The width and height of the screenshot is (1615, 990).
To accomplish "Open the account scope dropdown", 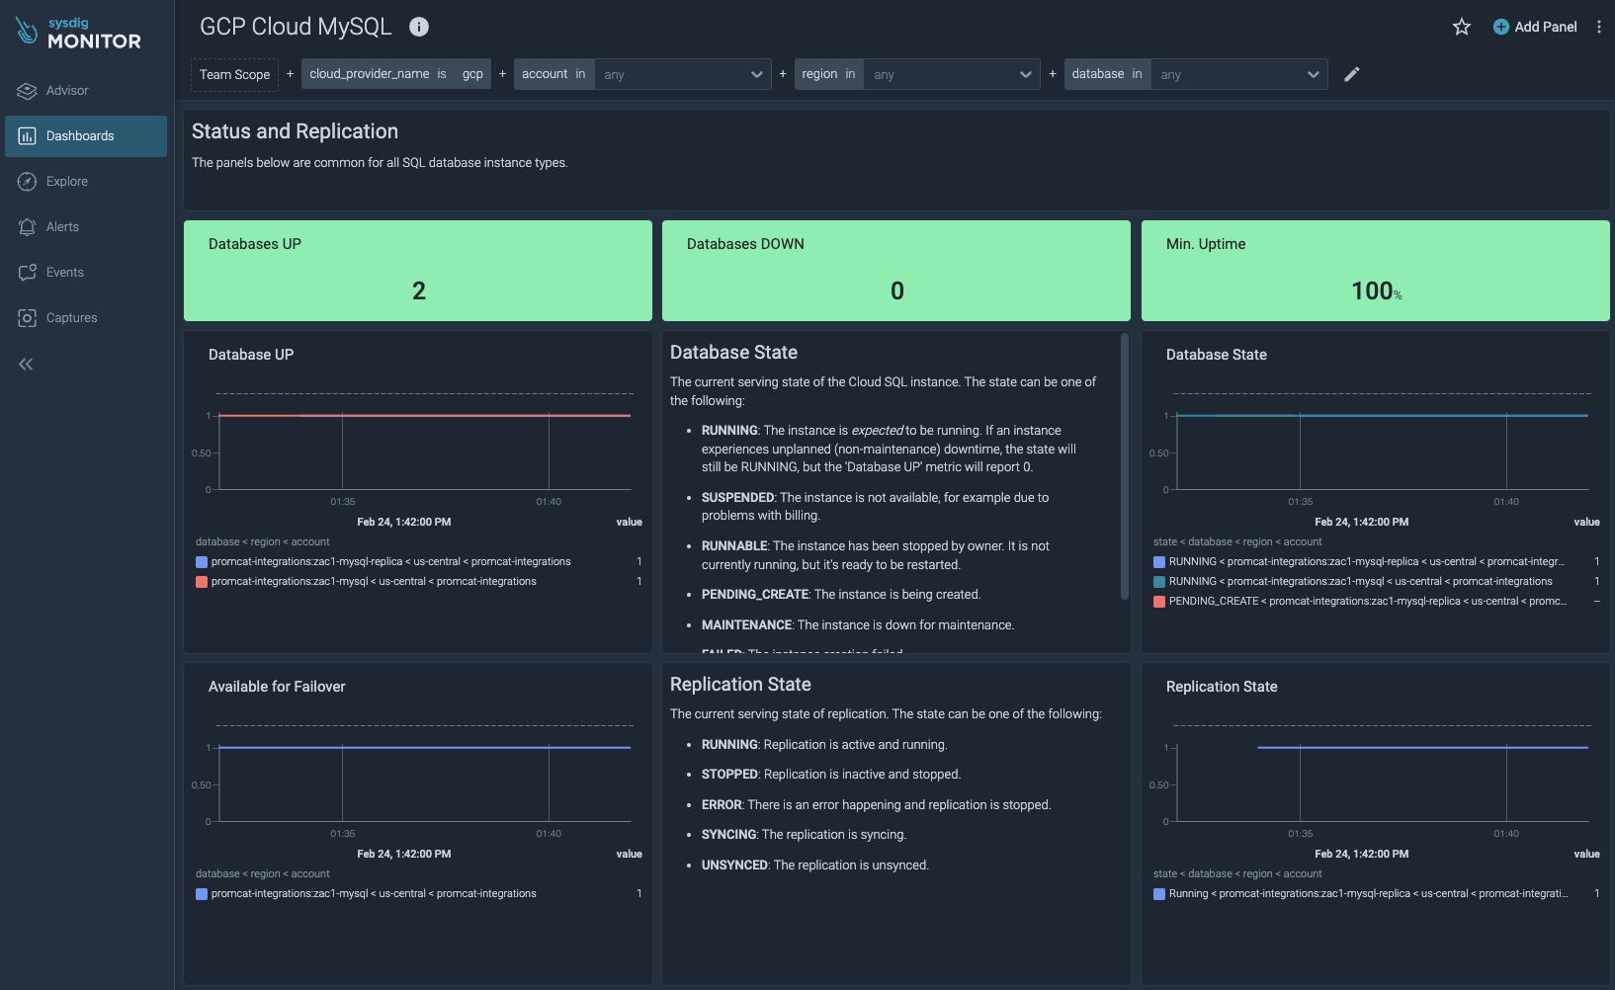I will (683, 74).
